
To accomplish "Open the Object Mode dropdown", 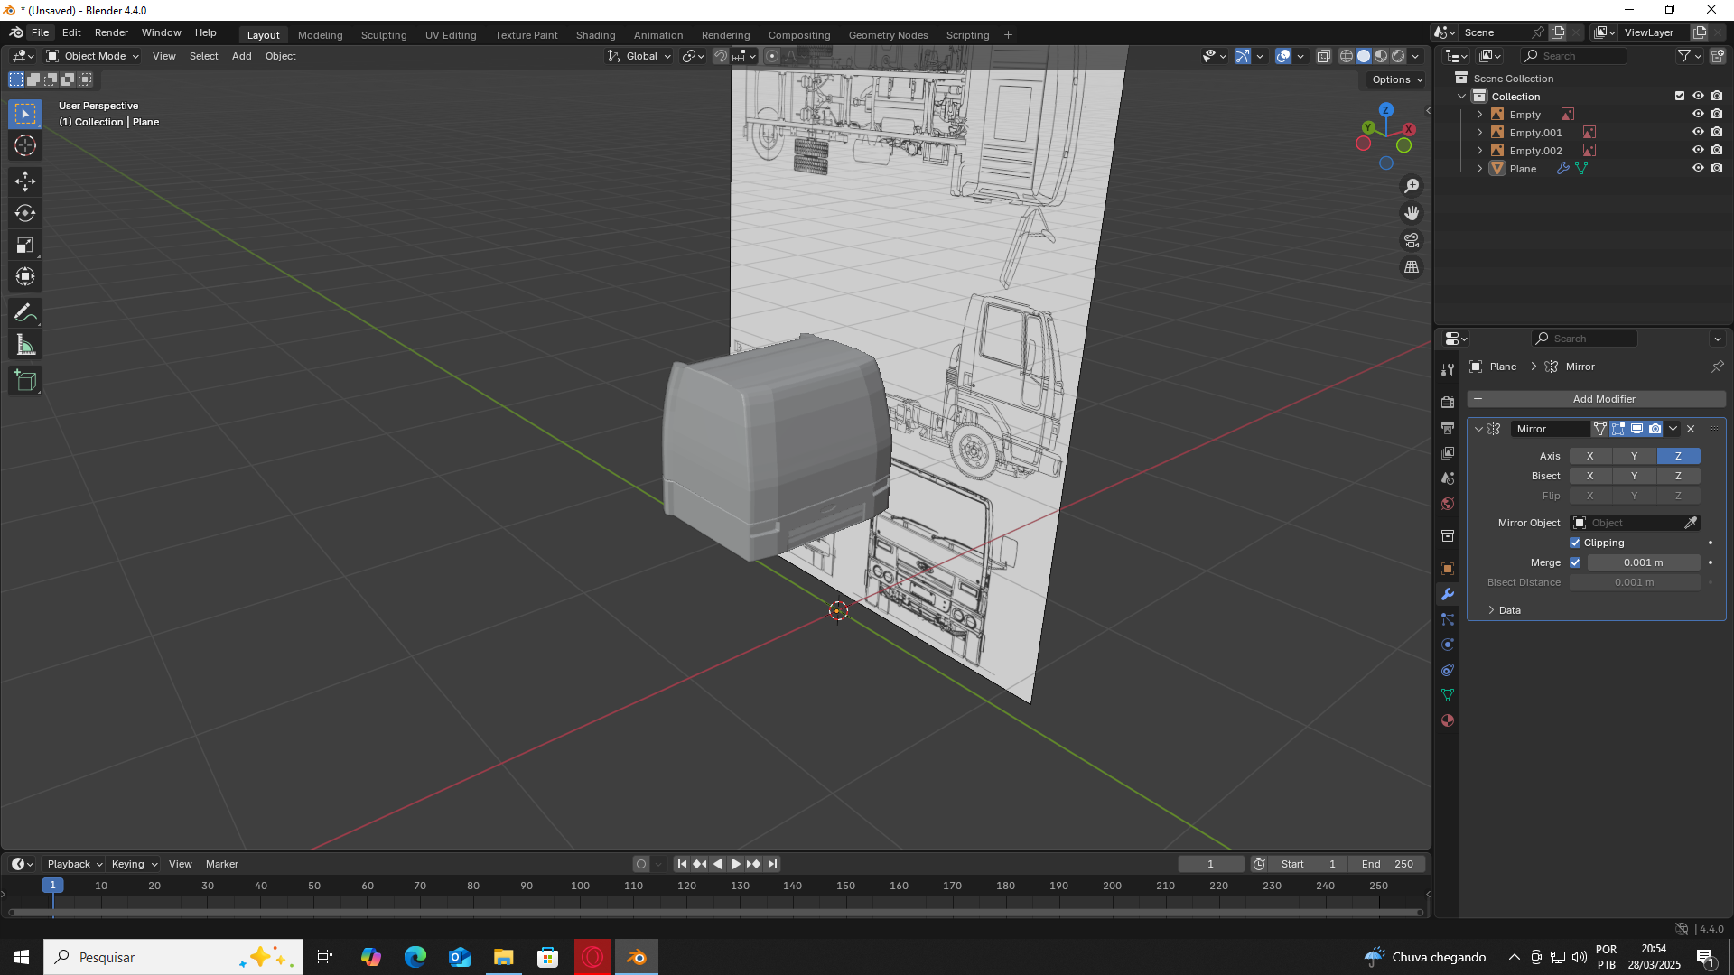I will click(93, 56).
